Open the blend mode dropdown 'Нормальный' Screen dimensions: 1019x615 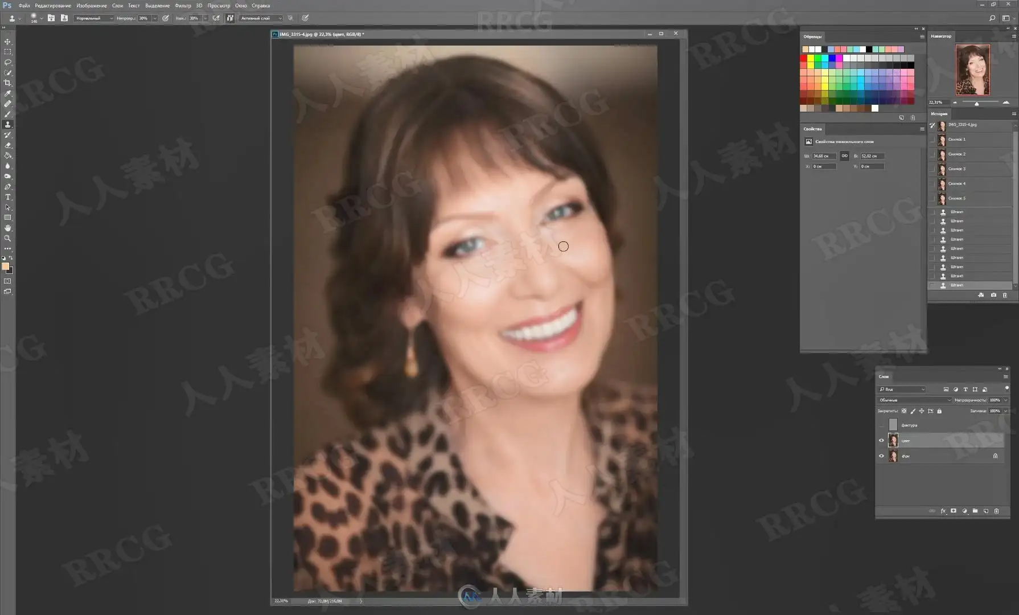pos(94,18)
